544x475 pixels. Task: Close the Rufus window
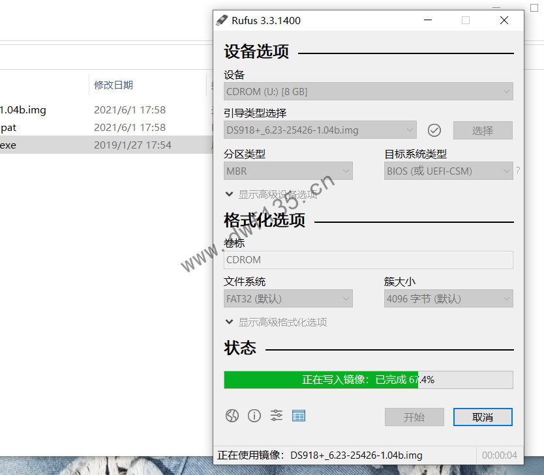point(504,20)
